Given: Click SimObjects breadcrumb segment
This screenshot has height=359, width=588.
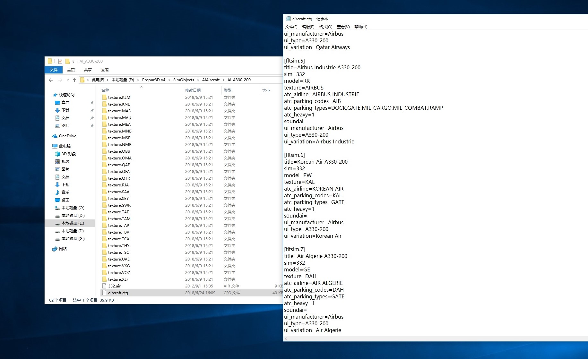Looking at the screenshot, I should coord(184,80).
